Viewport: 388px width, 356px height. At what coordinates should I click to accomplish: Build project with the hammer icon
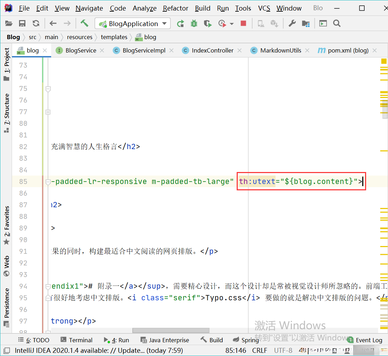click(x=84, y=23)
